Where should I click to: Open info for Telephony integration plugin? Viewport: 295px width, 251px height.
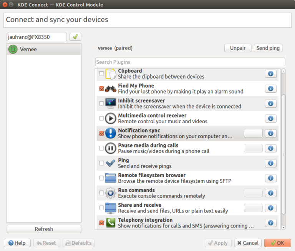(x=270, y=223)
